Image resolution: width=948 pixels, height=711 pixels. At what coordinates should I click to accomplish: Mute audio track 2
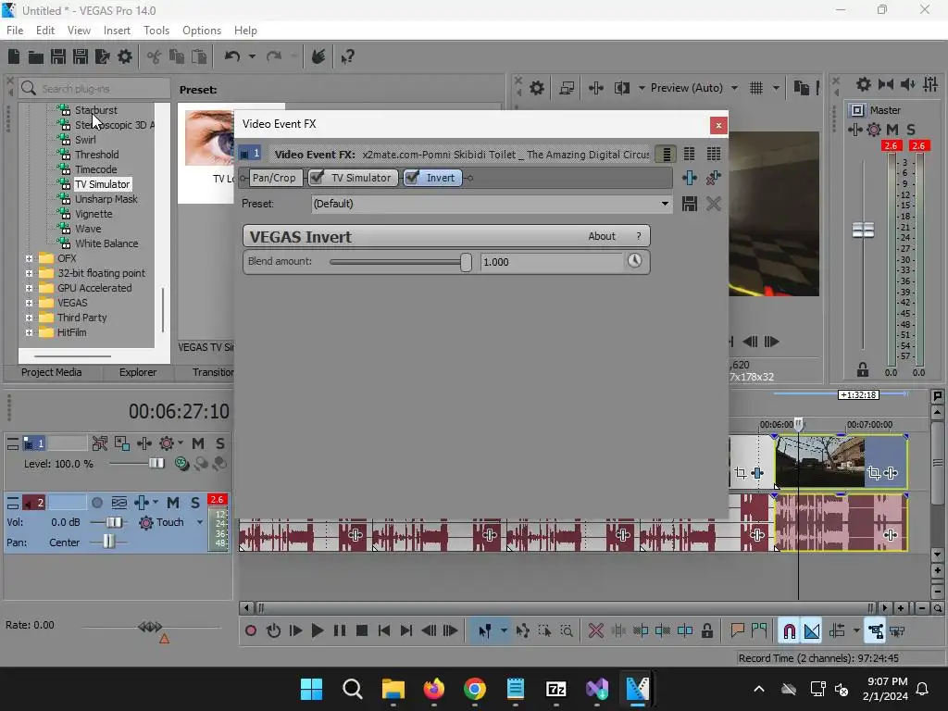173,503
